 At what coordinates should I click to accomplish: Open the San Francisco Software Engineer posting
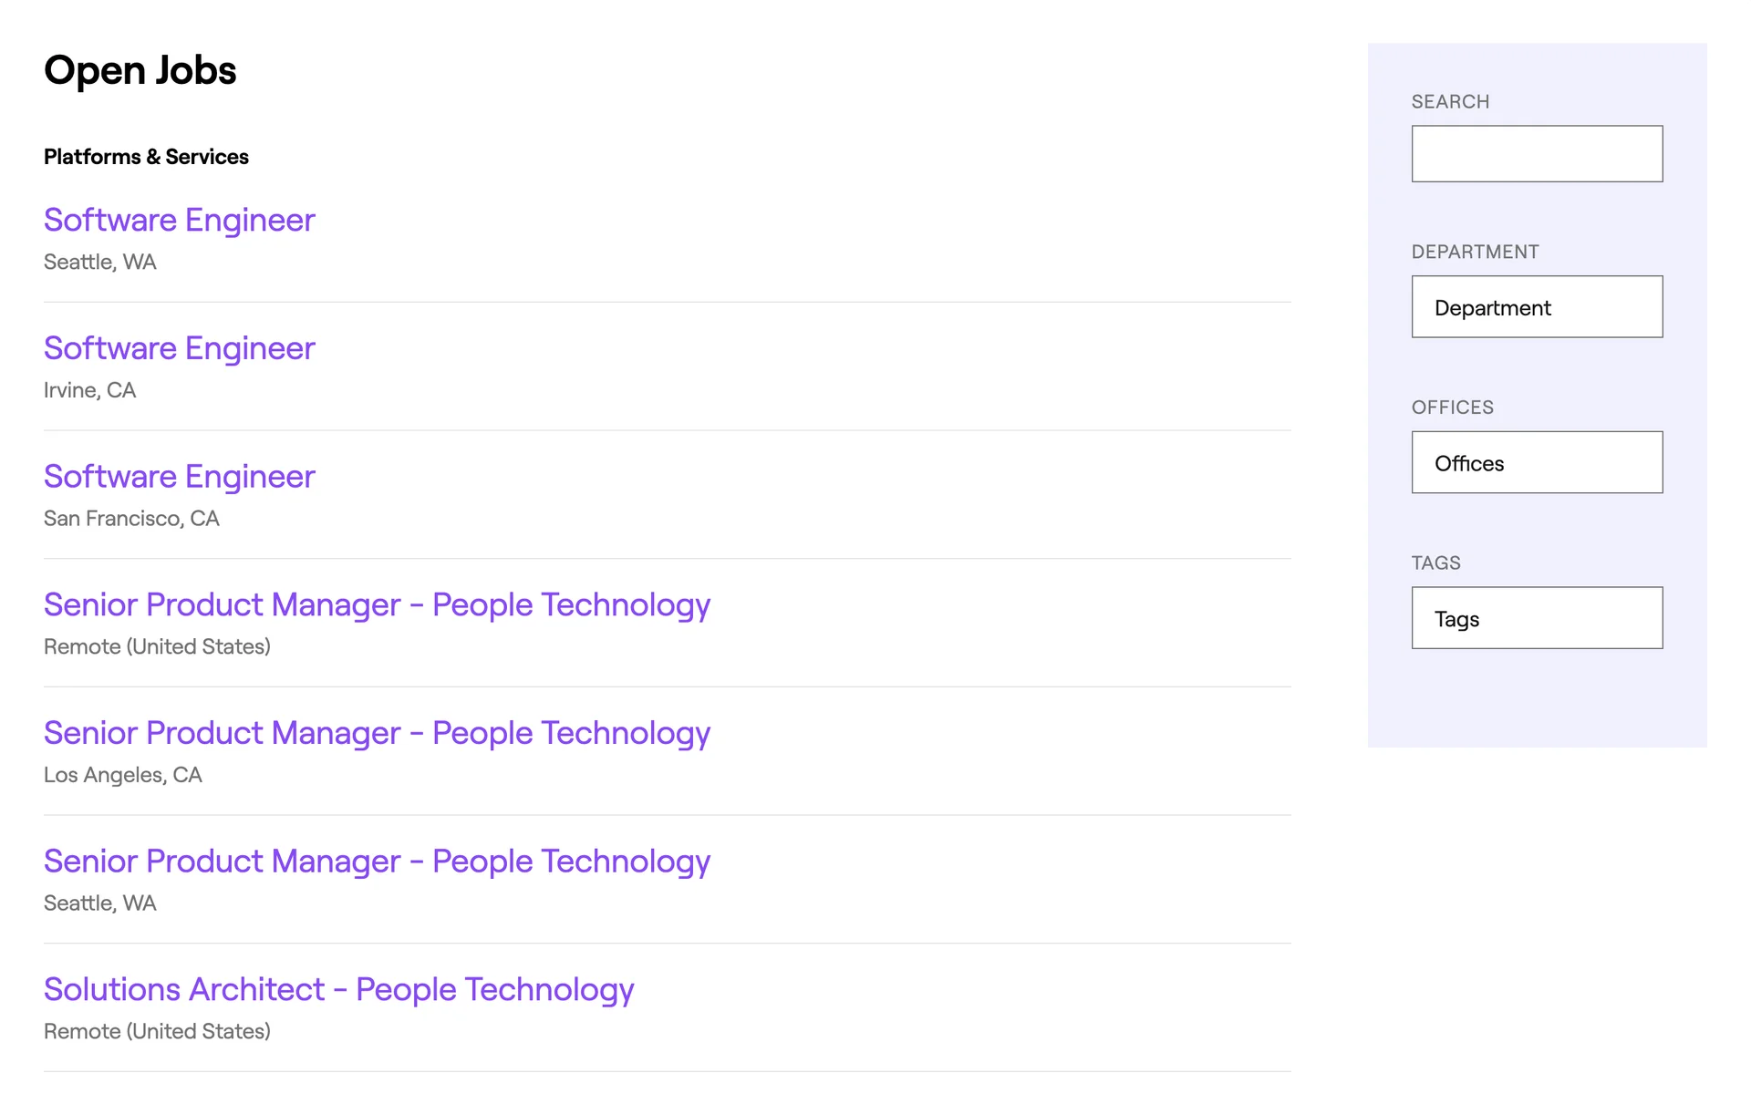tap(179, 477)
